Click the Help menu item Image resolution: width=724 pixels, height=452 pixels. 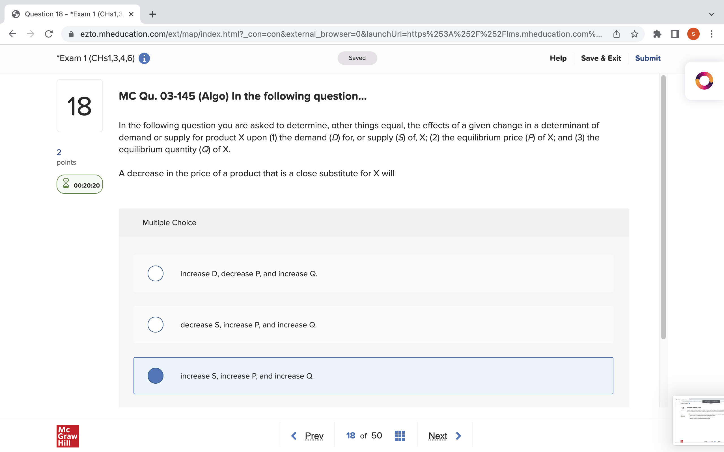558,58
